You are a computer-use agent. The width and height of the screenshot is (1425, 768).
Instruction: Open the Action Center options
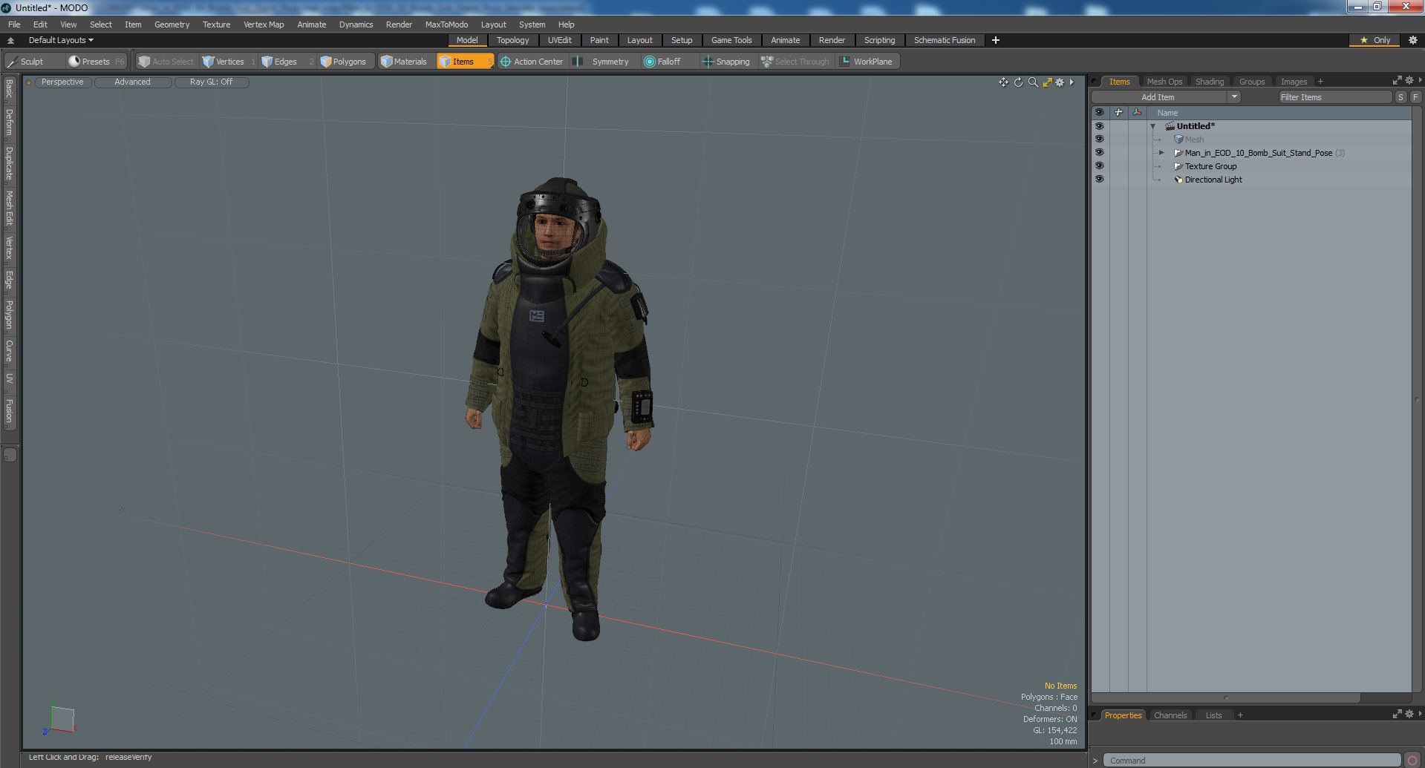coord(532,62)
